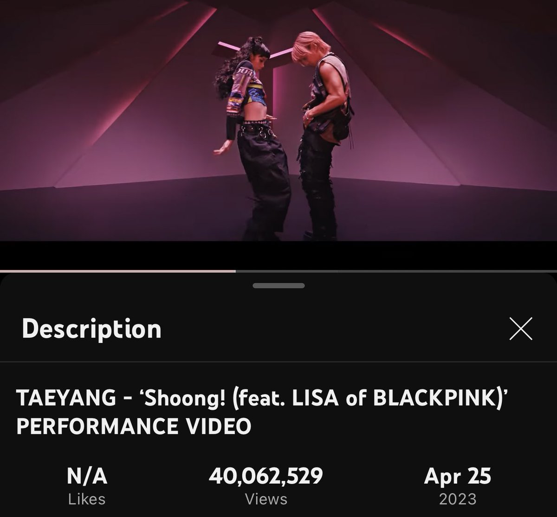Click the PERFORMANCE VIDEO title text

click(x=134, y=427)
